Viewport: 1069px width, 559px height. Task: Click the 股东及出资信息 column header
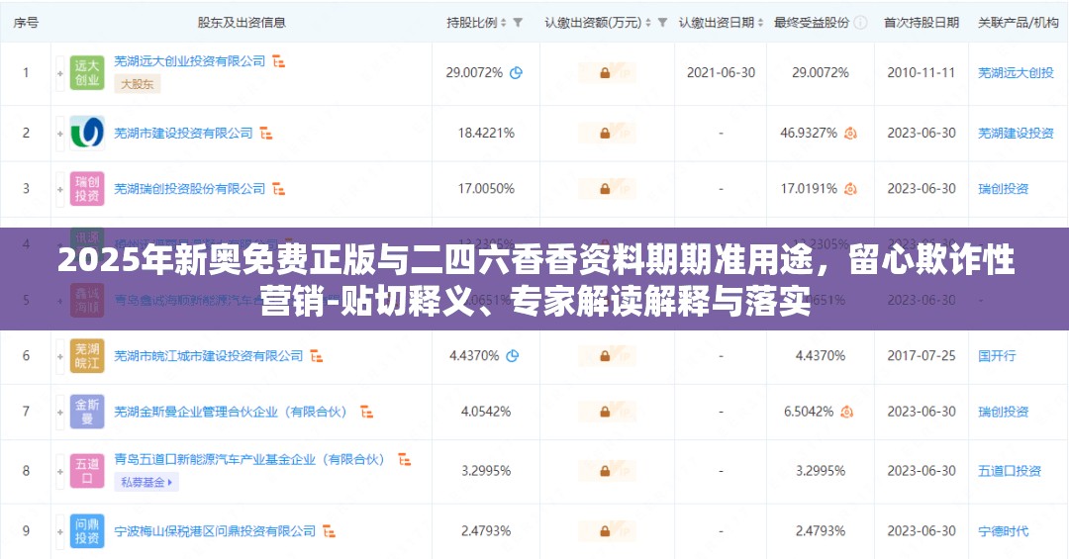242,23
